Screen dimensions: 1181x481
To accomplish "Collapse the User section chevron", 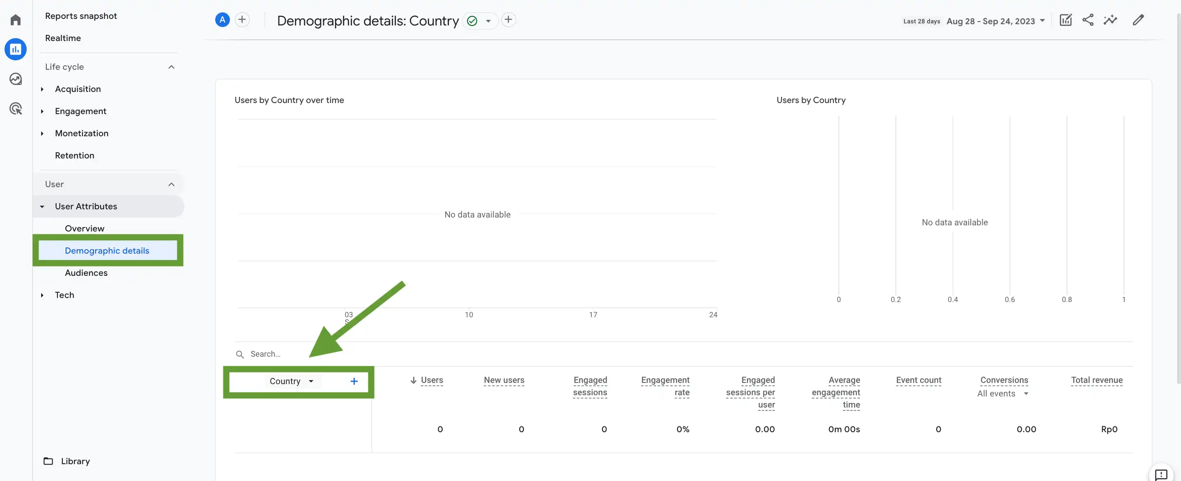I will coord(171,184).
